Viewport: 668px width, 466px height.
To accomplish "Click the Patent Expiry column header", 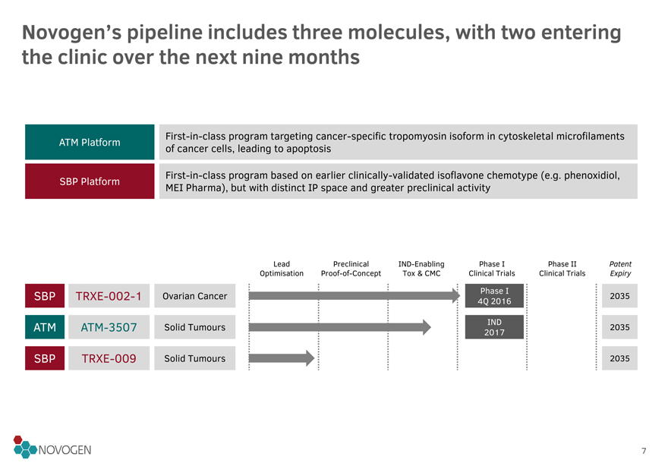I will tap(620, 269).
